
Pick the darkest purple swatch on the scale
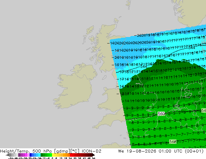point(19,155)
